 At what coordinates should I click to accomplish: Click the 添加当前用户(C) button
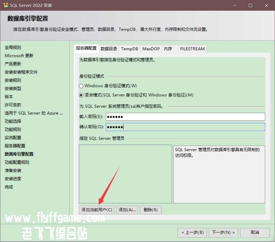[97, 210]
